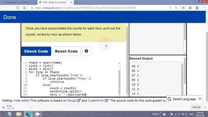
Task: Close the downloads bar
Action: coord(205,107)
